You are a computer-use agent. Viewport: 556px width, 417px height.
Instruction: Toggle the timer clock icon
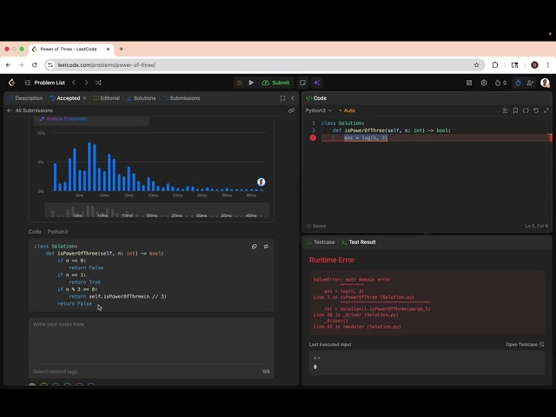click(518, 83)
